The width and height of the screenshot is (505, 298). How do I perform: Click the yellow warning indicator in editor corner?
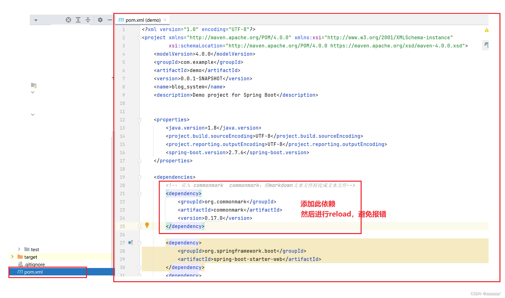click(x=487, y=30)
